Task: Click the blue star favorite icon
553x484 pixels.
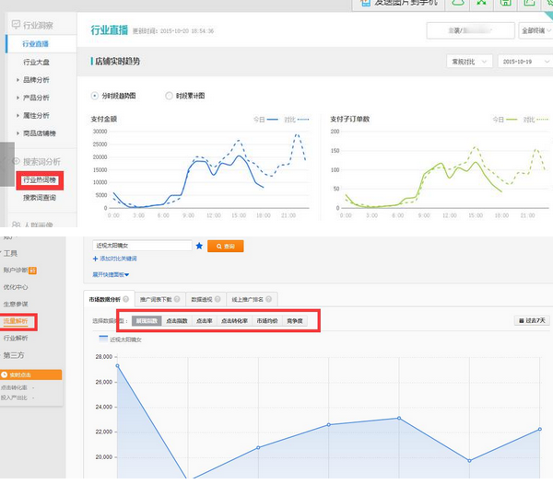Action: [x=199, y=246]
